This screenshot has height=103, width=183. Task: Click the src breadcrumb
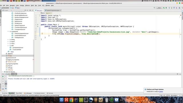(x=12, y=8)
